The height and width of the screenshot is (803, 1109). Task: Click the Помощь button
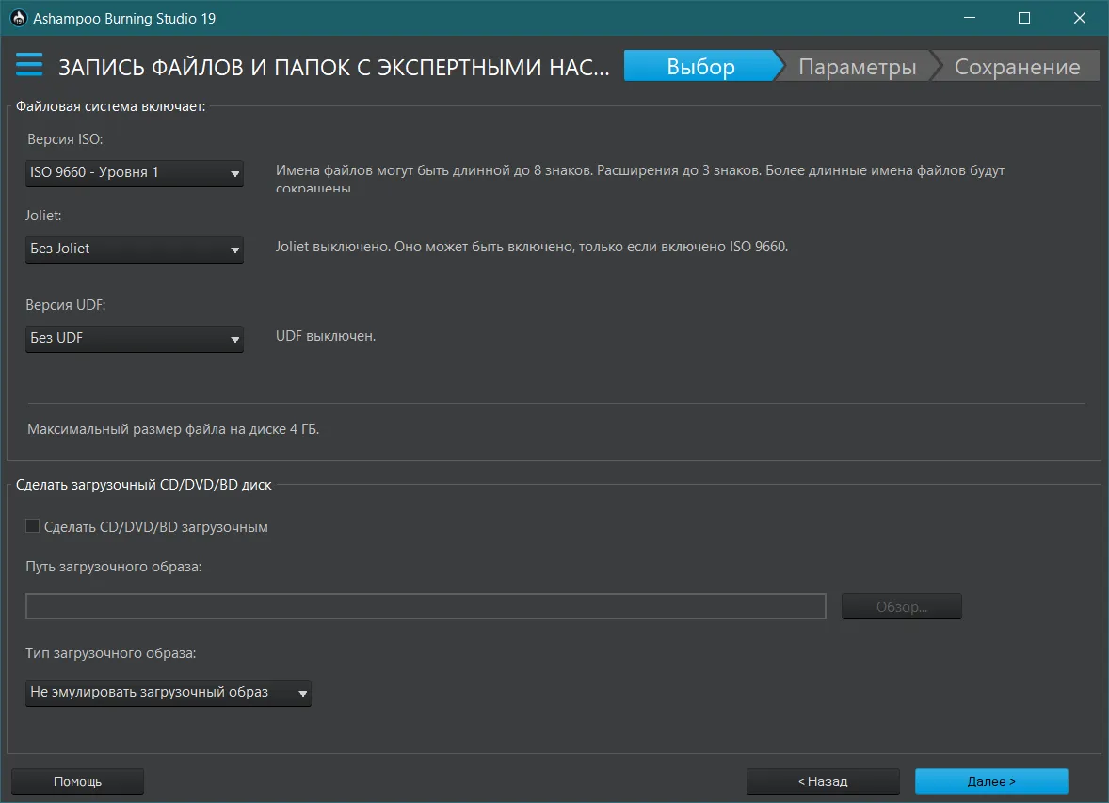click(78, 781)
